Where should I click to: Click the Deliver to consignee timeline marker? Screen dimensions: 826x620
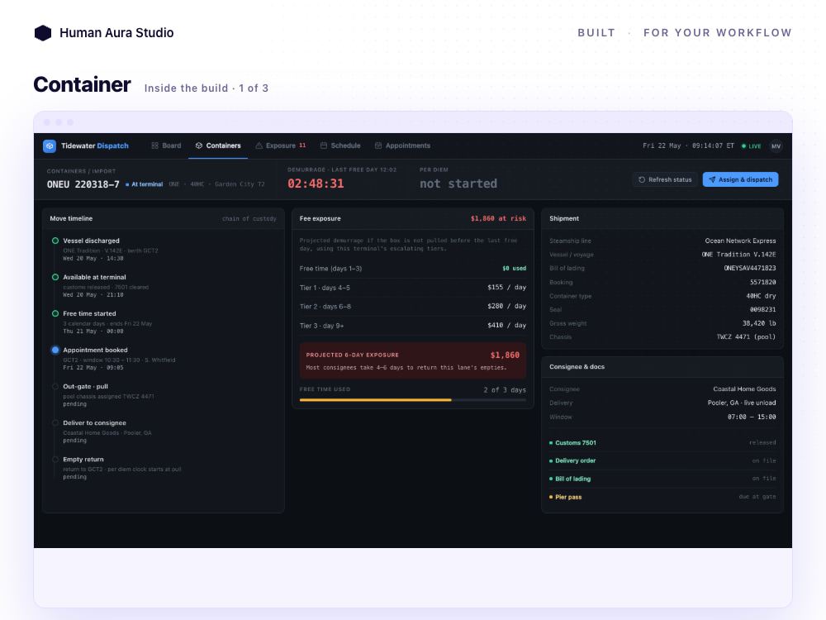tap(55, 422)
